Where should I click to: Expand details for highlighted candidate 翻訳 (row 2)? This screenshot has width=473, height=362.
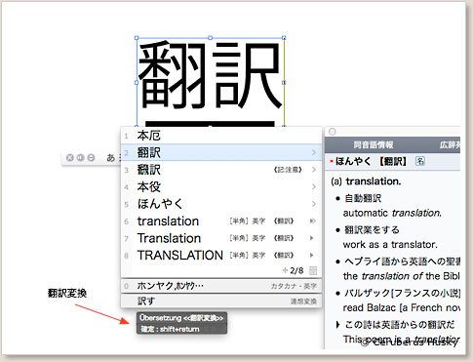314,152
